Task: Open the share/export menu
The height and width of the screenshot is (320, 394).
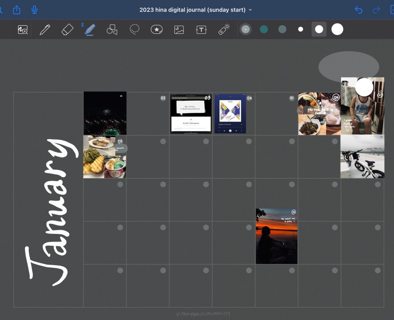Action: tap(17, 10)
